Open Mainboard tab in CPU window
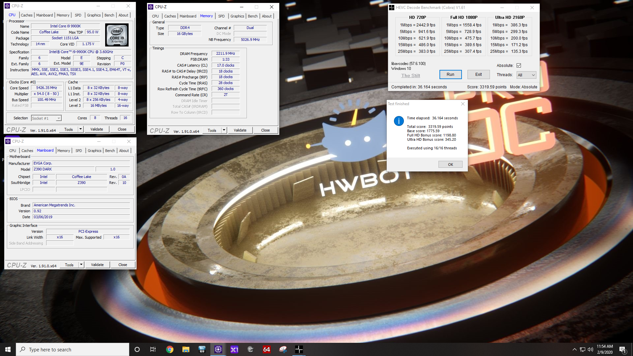The height and width of the screenshot is (356, 633). [x=45, y=15]
